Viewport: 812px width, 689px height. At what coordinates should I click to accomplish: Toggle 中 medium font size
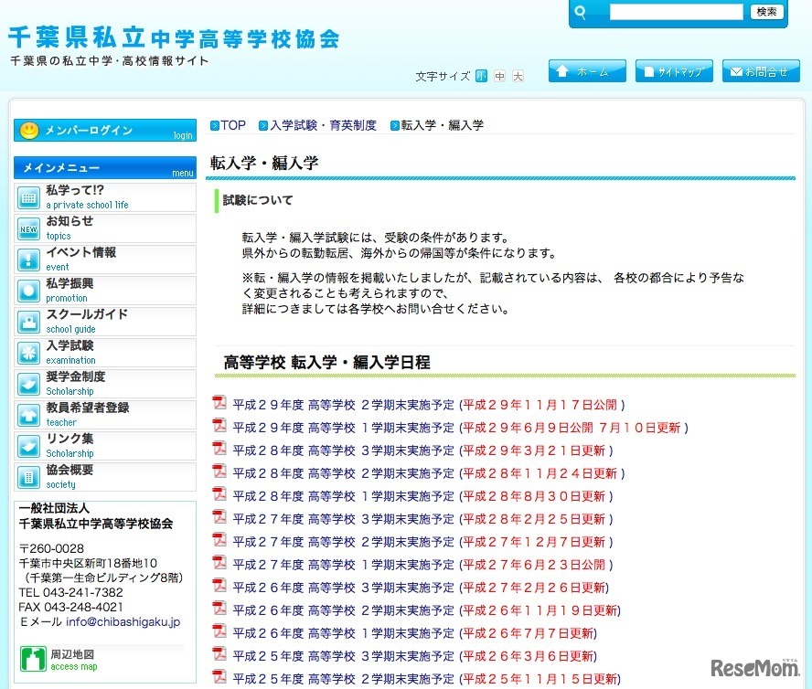(x=499, y=77)
